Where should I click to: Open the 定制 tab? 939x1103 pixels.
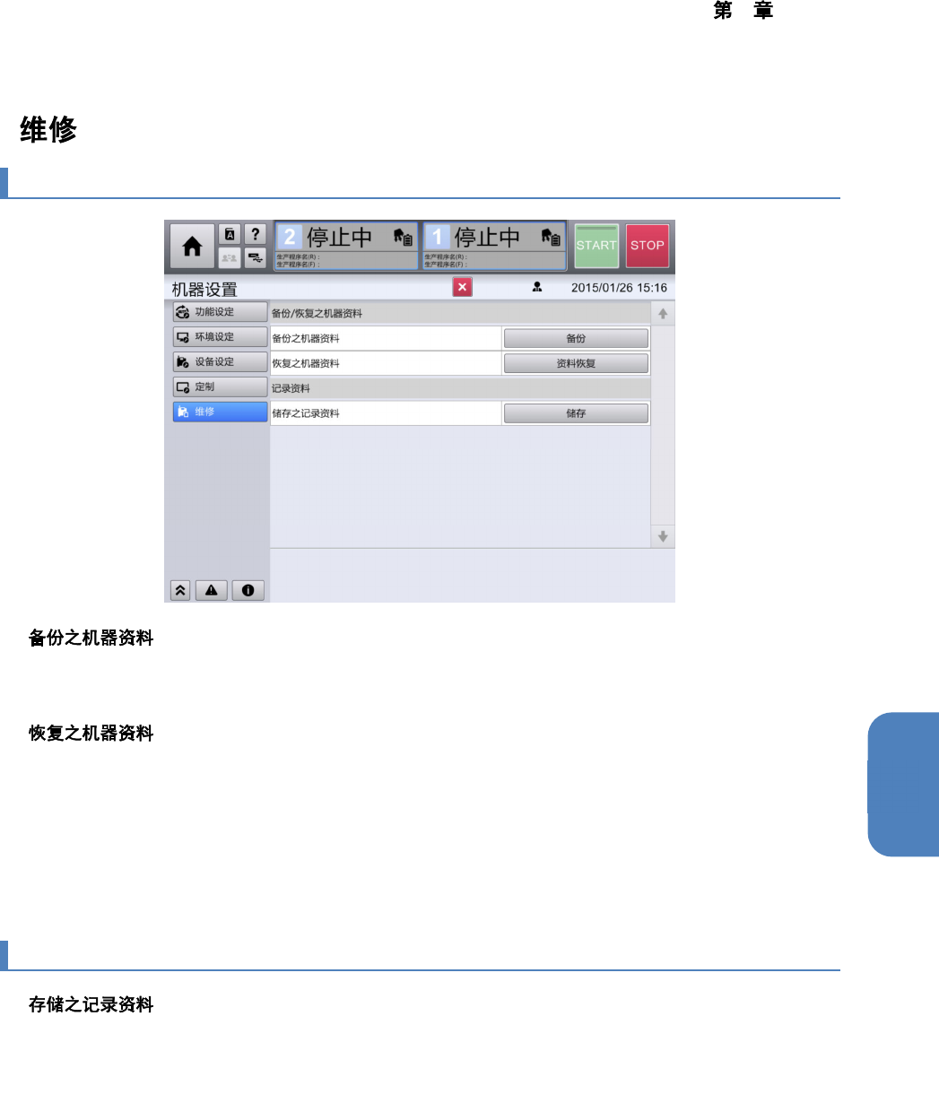(x=220, y=387)
